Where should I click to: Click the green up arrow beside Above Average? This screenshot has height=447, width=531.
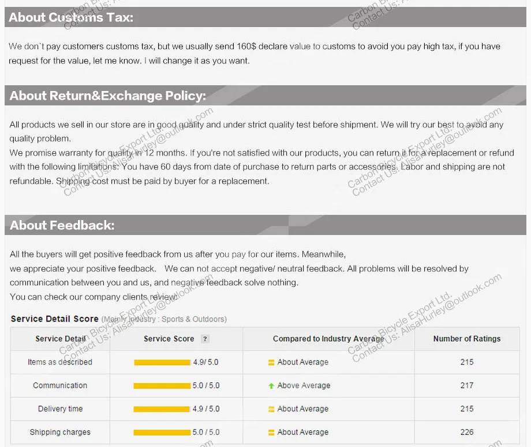tap(271, 386)
